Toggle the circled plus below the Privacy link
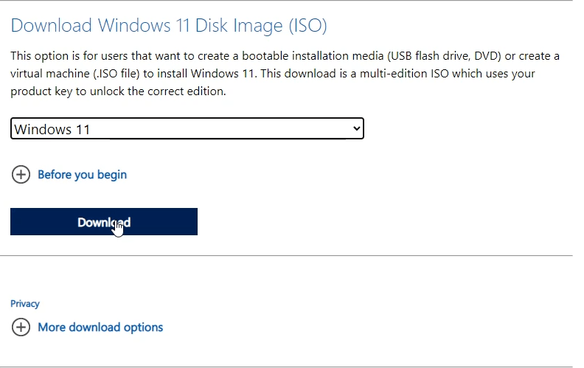Screen dimensions: 584x368 point(21,327)
